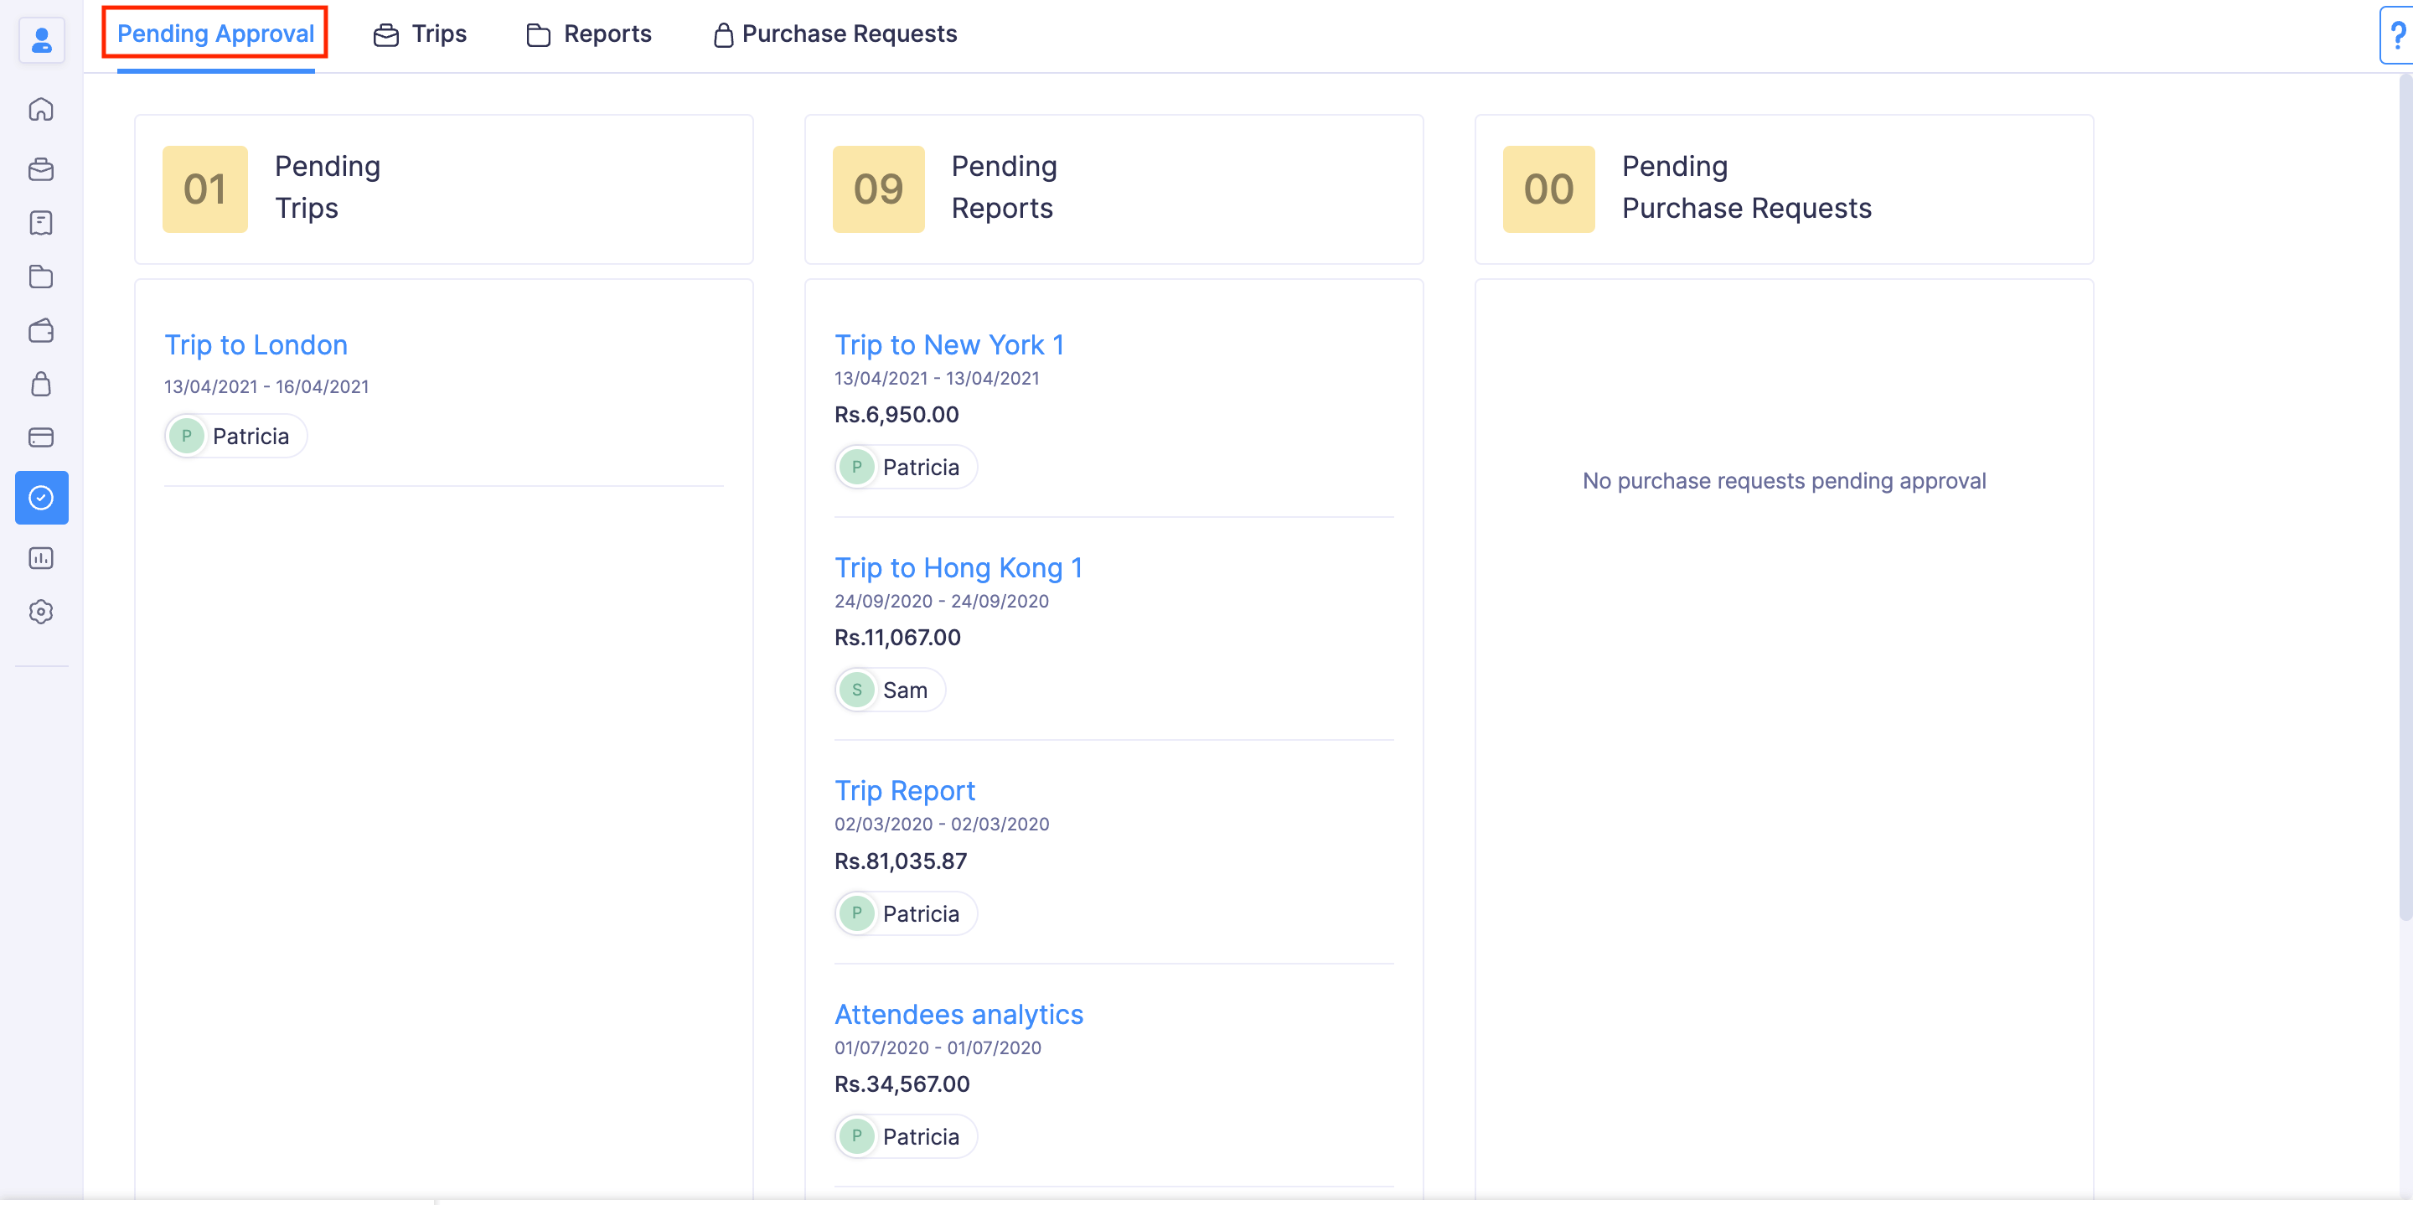The width and height of the screenshot is (2413, 1205).
Task: Open the Trips briefcase sidebar icon
Action: 41,169
